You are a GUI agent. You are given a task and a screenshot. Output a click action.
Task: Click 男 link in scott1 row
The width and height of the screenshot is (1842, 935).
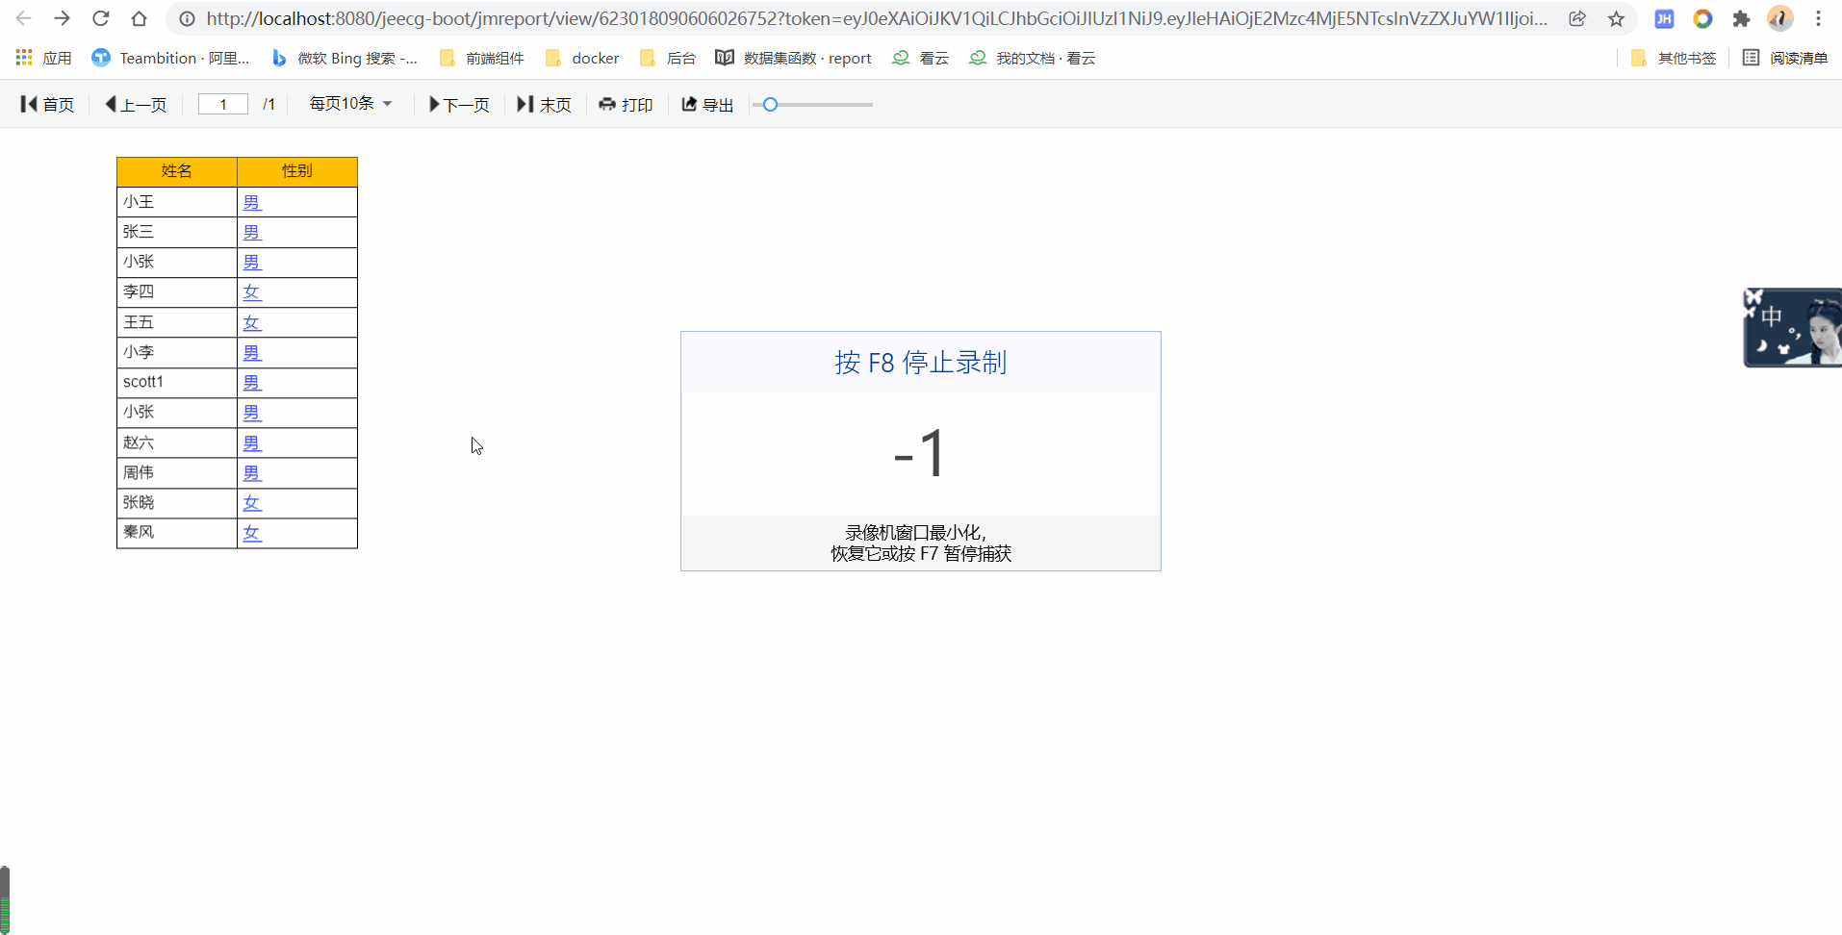[251, 382]
